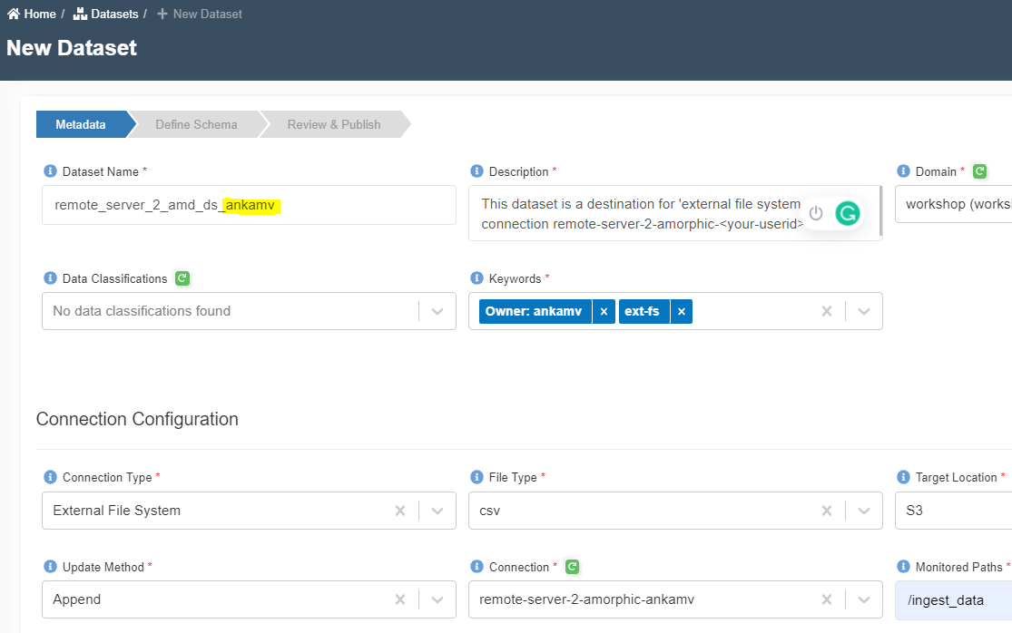Click the New Dataset breadcrumb
The height and width of the screenshot is (633, 1012).
[x=200, y=14]
